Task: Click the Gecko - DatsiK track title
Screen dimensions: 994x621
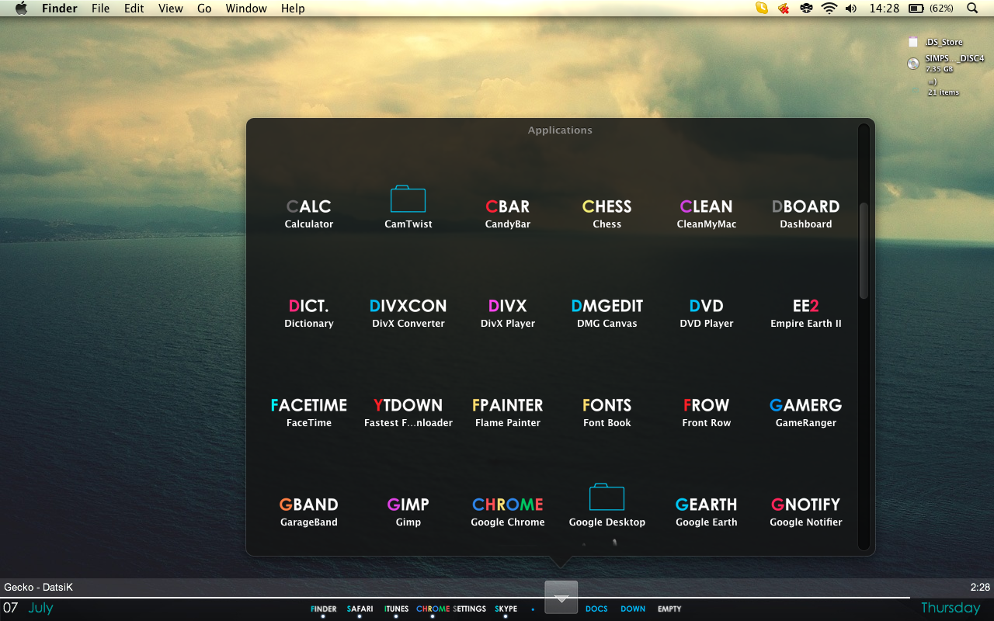Action: 38,588
